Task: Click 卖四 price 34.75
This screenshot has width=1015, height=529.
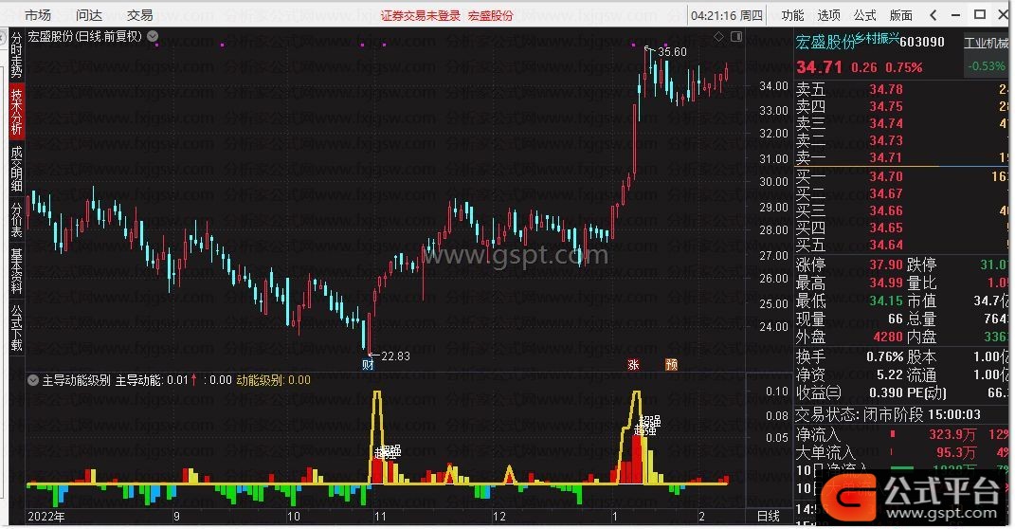Action: tap(886, 106)
